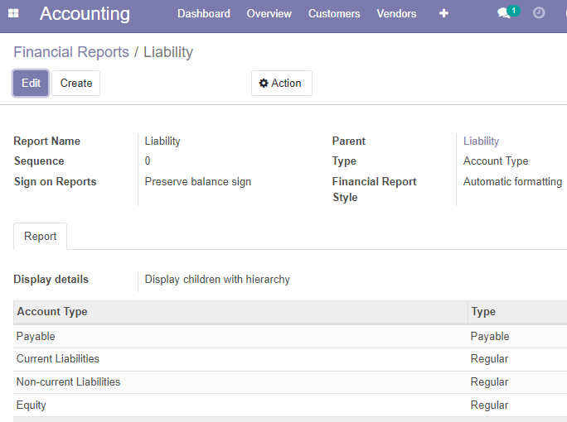Image resolution: width=567 pixels, height=422 pixels.
Task: Go back to Financial Reports breadcrumb
Action: 71,52
